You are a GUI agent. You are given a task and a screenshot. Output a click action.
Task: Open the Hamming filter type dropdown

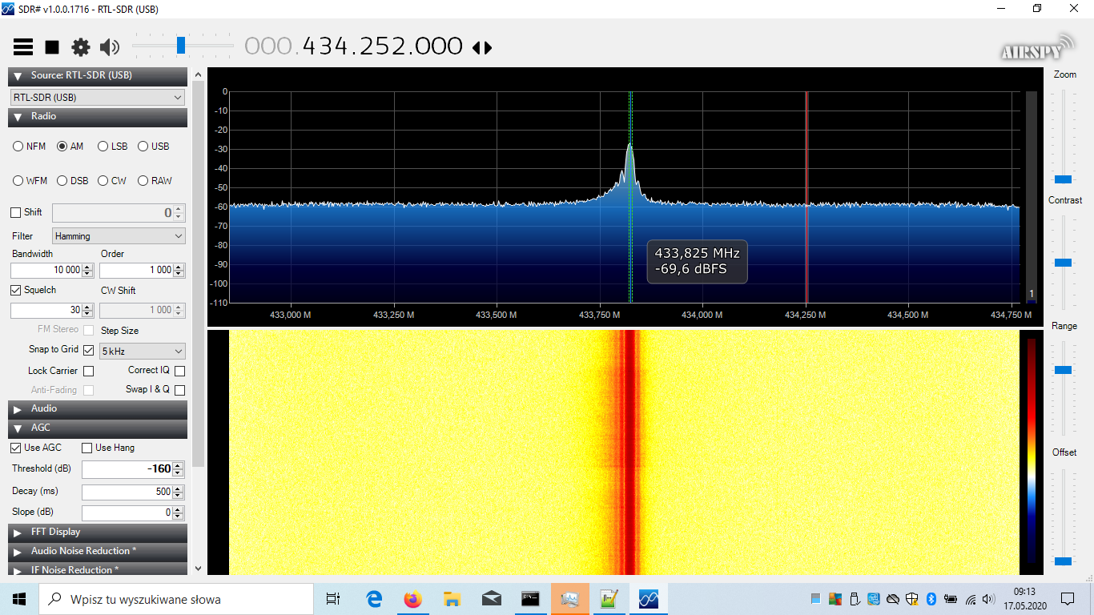tap(119, 236)
